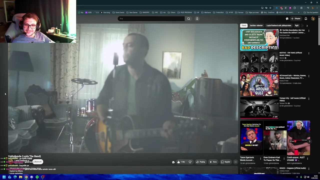This screenshot has width=320, height=180.
Task: Expand the Others bookmark folder
Action: [x=171, y=12]
